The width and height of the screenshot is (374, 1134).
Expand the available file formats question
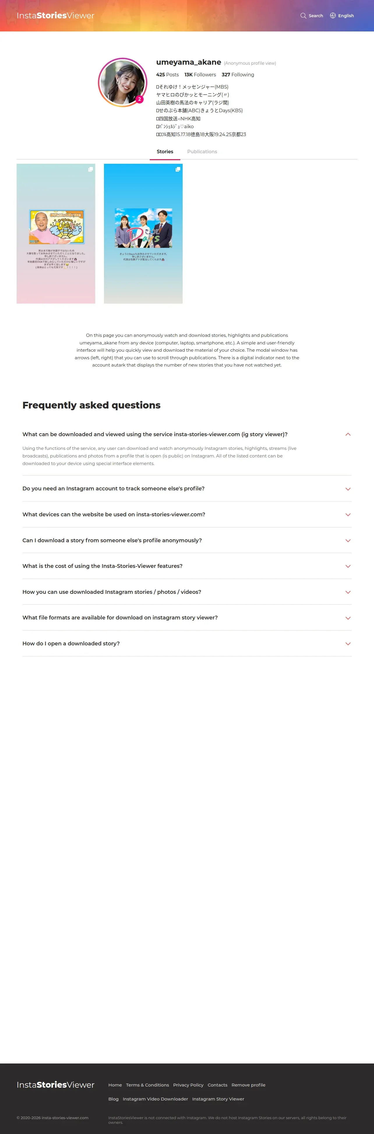[347, 618]
